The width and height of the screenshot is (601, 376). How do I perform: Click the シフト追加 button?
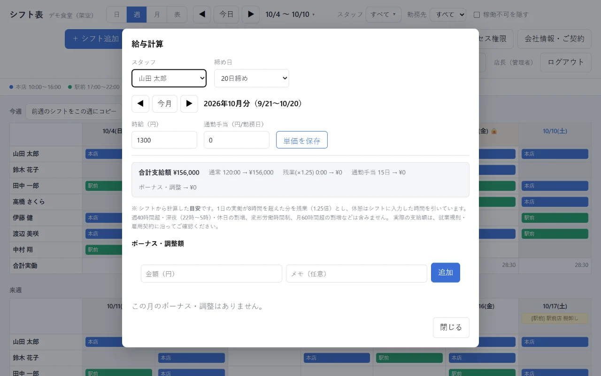(x=96, y=39)
